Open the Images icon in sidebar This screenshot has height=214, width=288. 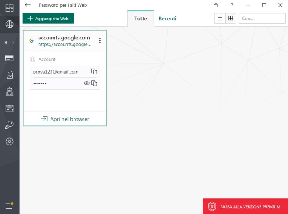click(10, 75)
